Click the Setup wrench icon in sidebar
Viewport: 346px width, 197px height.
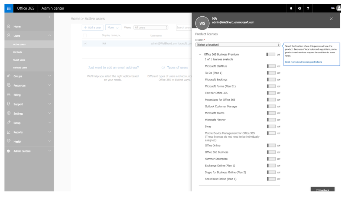(x=9, y=123)
